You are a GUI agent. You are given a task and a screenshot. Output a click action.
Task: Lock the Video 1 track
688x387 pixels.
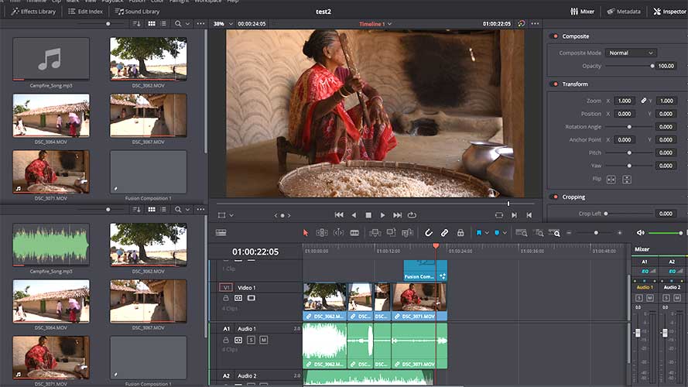pos(225,298)
